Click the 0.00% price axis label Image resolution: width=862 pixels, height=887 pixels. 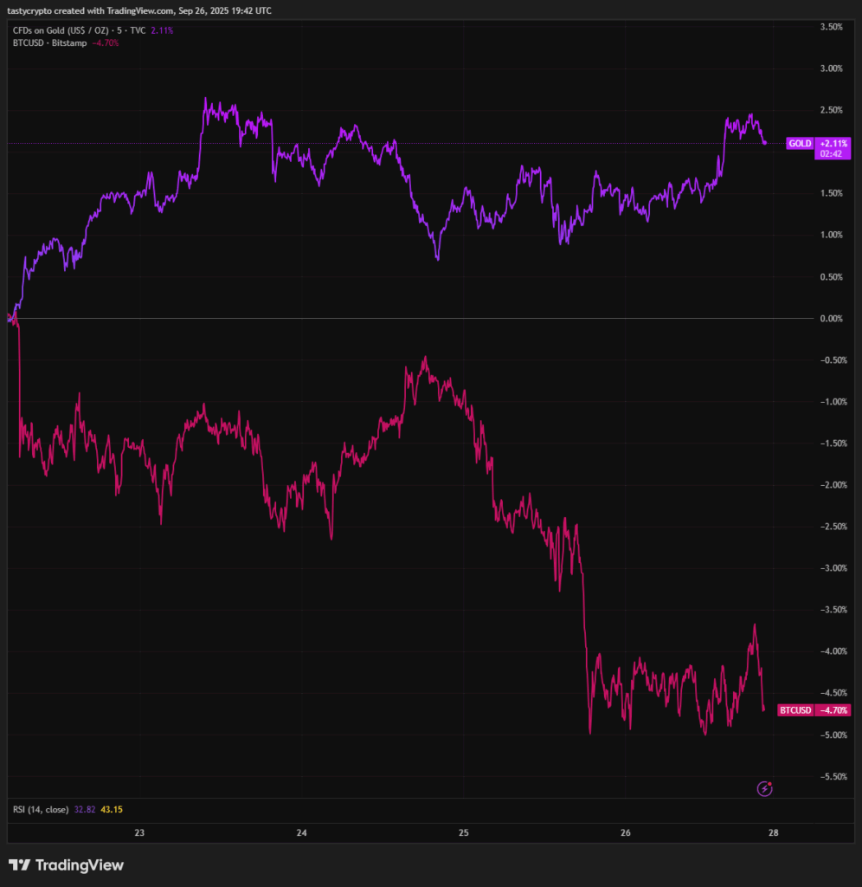832,319
